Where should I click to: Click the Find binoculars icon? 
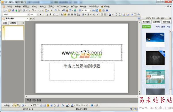coord(93,10)
